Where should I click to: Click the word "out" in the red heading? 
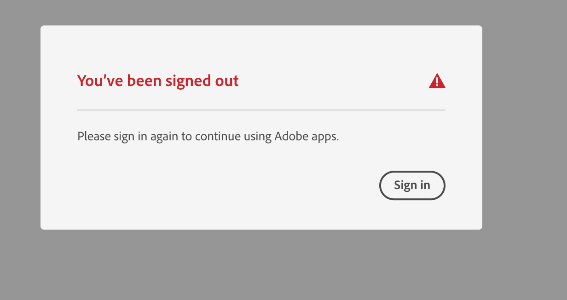pyautogui.click(x=226, y=81)
